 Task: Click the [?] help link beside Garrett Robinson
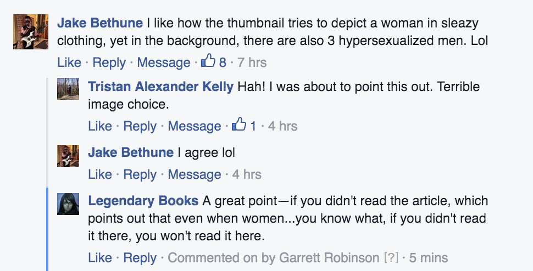click(x=391, y=257)
